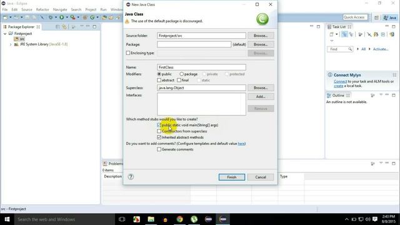Open the Run button dropdown arrow
The image size is (400, 225).
point(67,17)
